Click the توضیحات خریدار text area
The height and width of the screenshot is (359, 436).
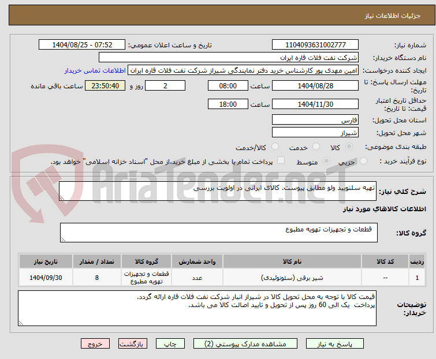tap(197, 308)
